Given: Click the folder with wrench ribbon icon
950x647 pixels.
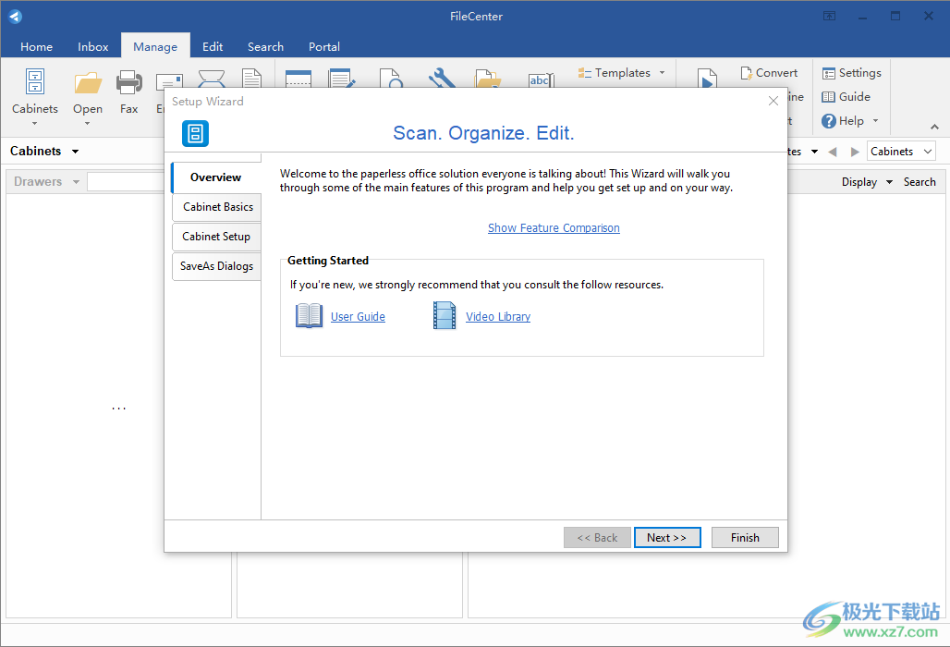Looking at the screenshot, I should [x=488, y=79].
